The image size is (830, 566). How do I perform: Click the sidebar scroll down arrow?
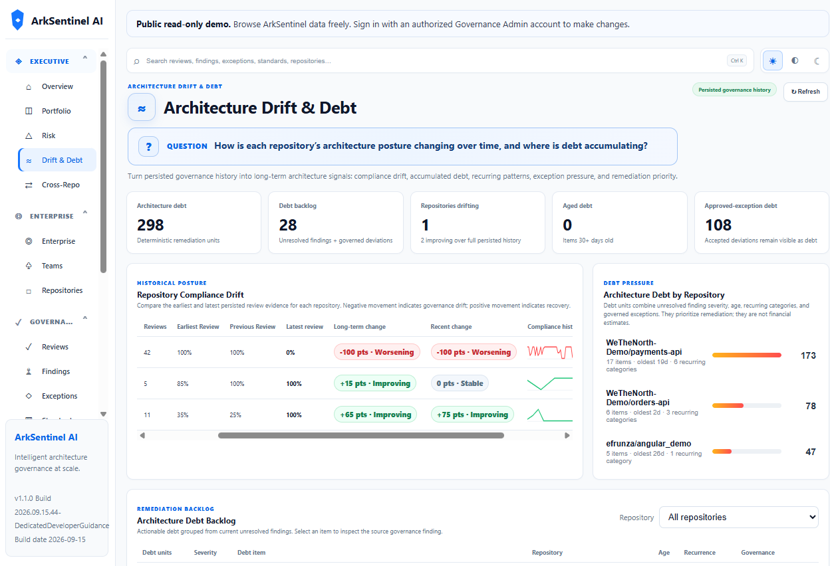(103, 414)
